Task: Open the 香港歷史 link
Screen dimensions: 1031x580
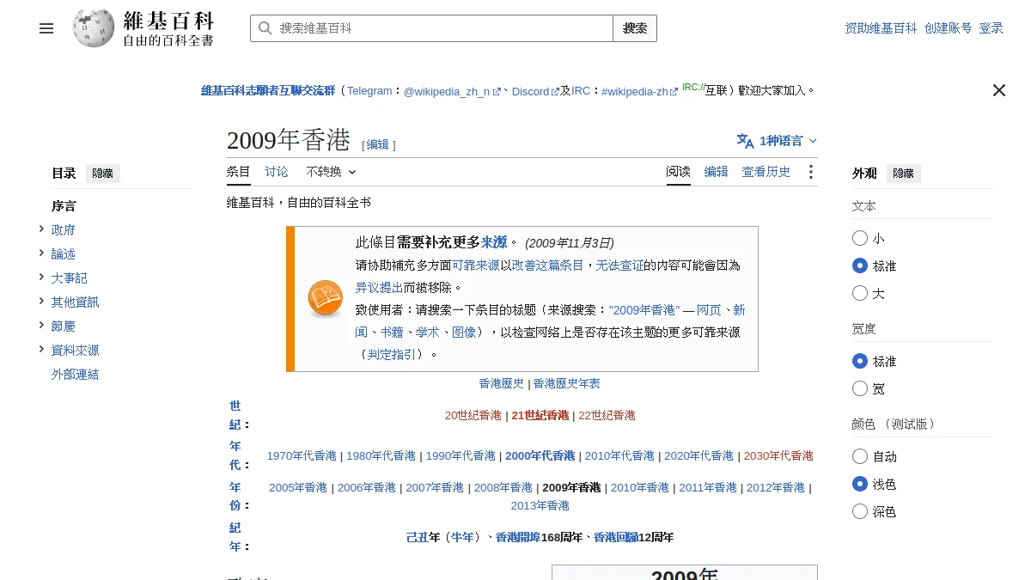Action: [502, 384]
